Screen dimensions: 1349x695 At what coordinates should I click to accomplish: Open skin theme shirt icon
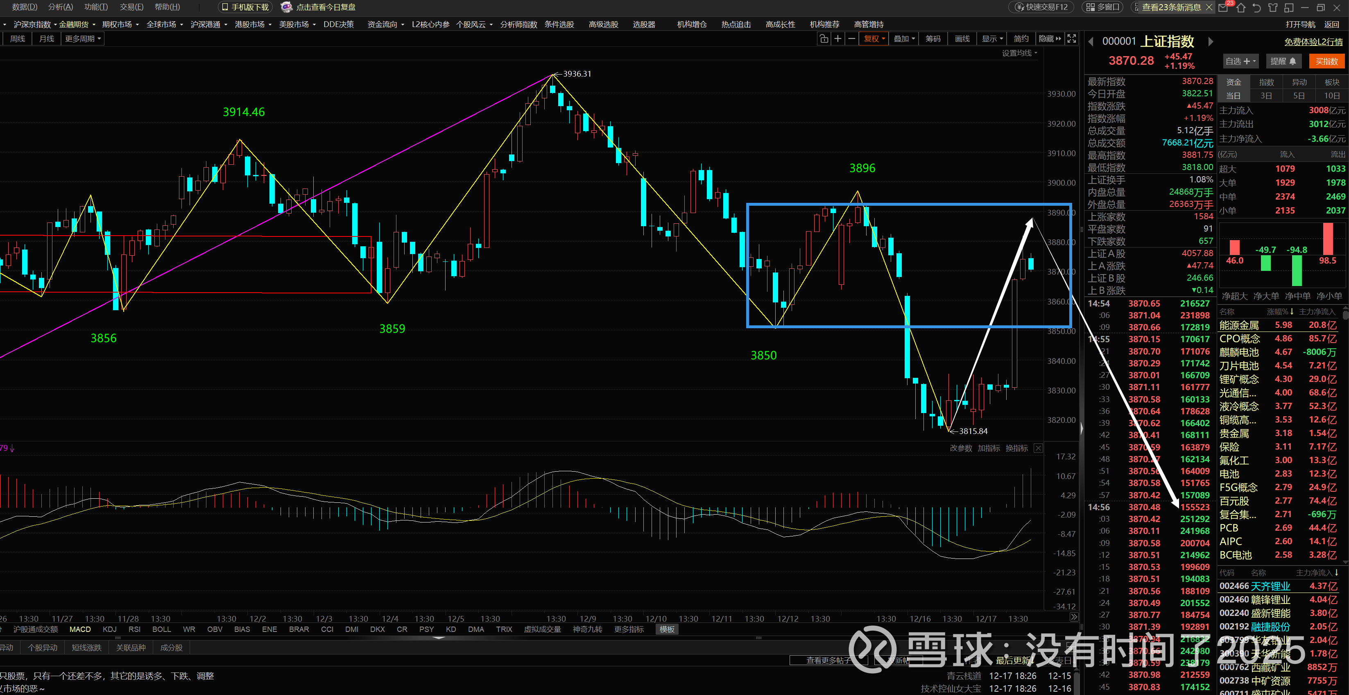pos(1272,7)
